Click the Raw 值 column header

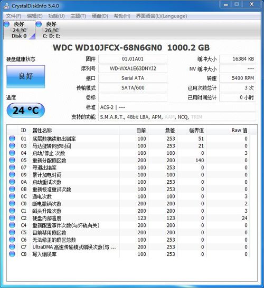228,131
